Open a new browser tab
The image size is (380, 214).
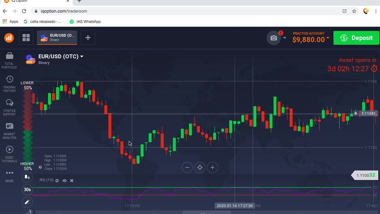[x=79, y=1]
